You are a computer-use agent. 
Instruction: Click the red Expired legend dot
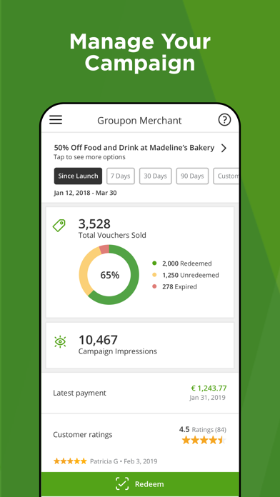pyautogui.click(x=154, y=286)
